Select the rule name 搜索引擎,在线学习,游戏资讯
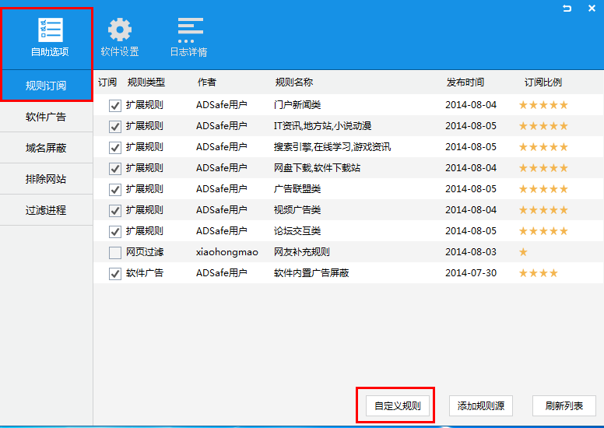Viewport: 604px width, 428px height. click(x=332, y=147)
